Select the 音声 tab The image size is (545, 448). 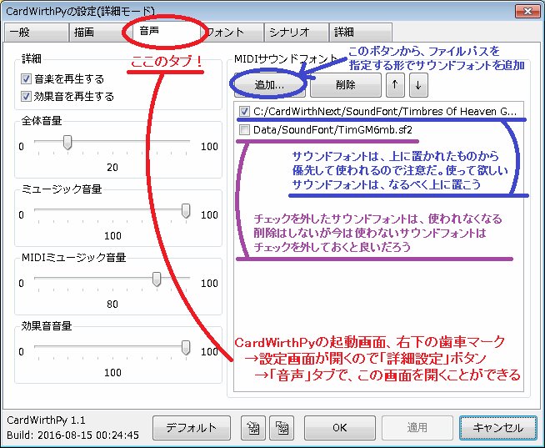[x=166, y=32]
